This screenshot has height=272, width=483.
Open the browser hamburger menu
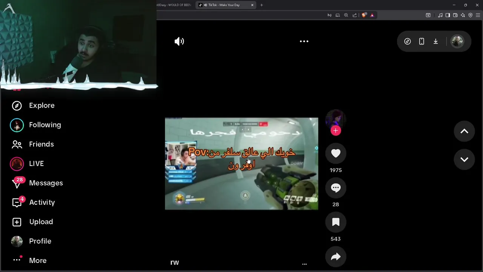(x=478, y=15)
